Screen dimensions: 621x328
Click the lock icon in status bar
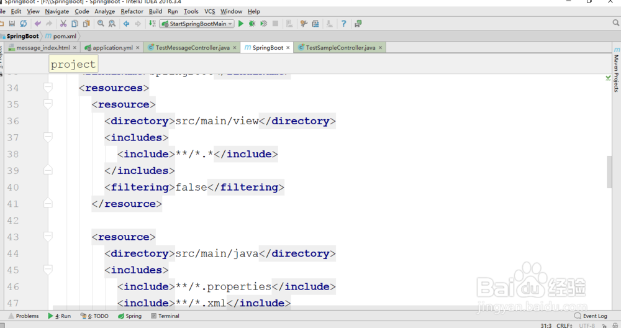(604, 326)
